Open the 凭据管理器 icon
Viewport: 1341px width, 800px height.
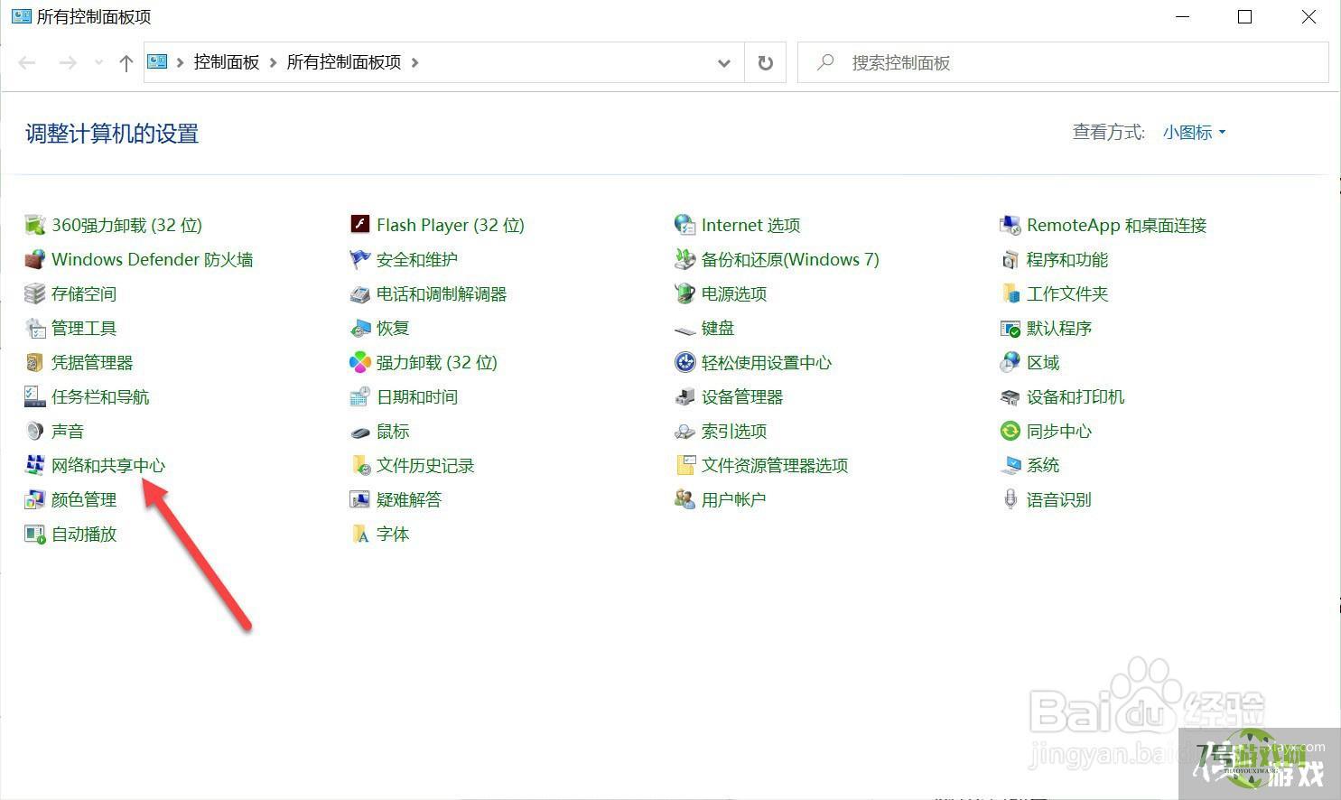tap(34, 362)
